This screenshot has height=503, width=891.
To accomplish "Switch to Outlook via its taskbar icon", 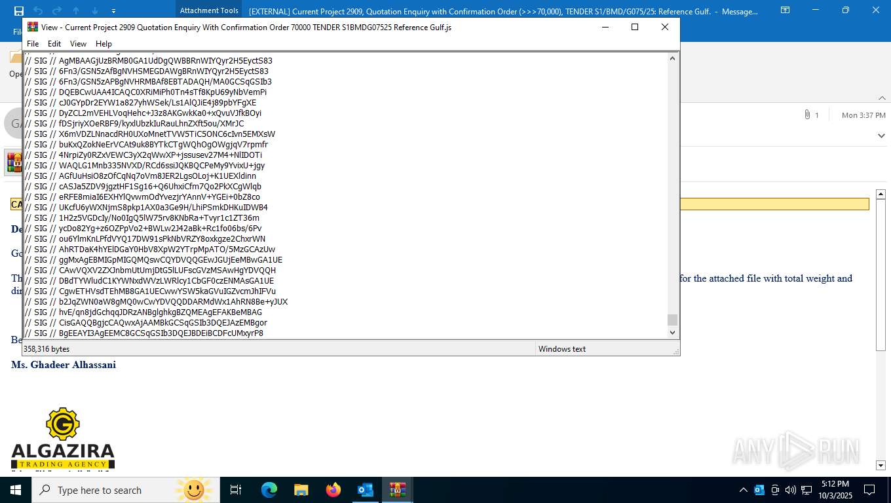I will (366, 490).
